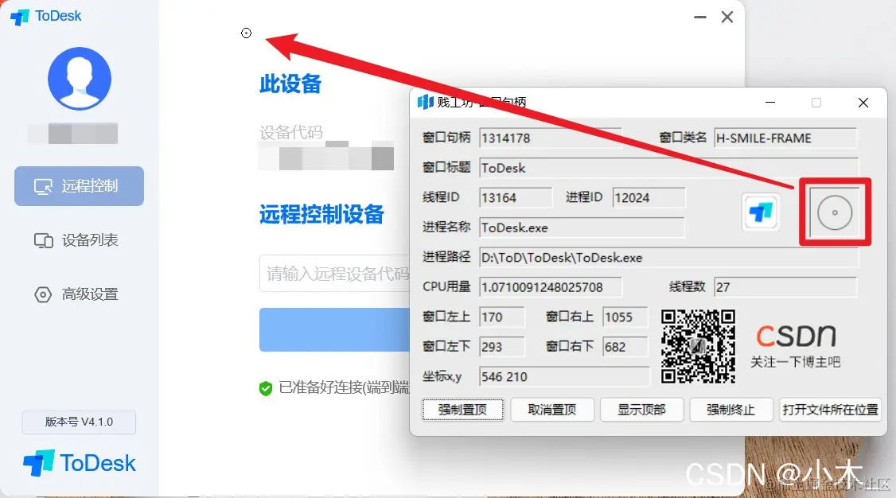Click the 版本号 V4.1.0 version badge
Viewport: 896px width, 498px height.
click(79, 422)
